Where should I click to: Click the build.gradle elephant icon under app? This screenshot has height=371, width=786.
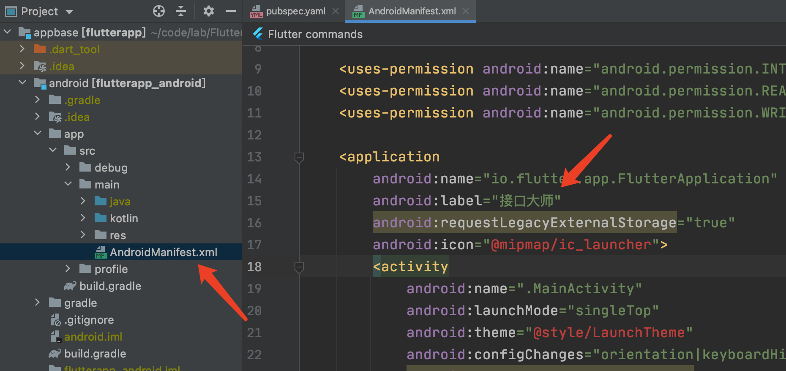tap(70, 286)
